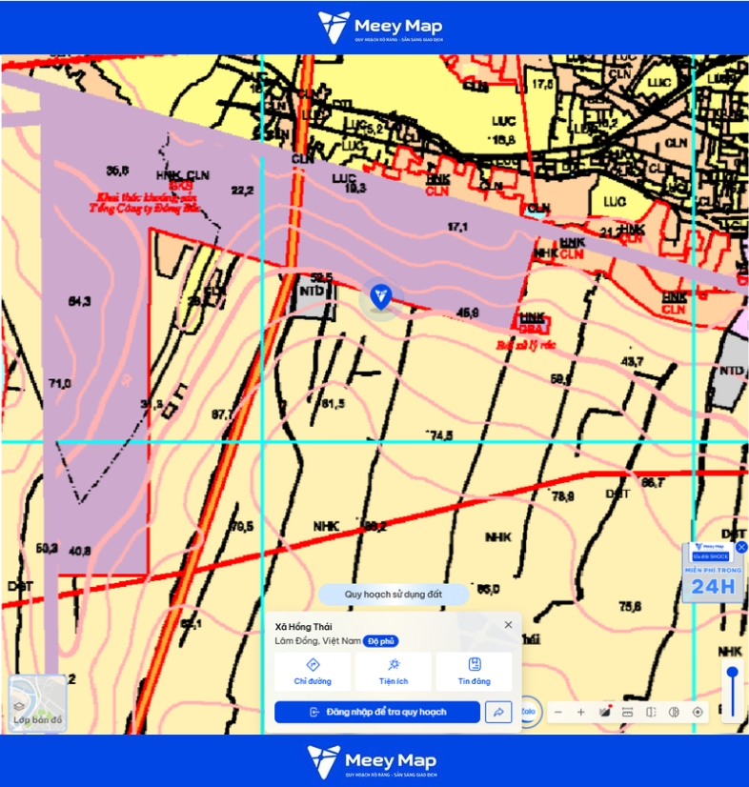Click red label Bãi xử lý rác
This screenshot has width=749, height=787.
[x=526, y=345]
